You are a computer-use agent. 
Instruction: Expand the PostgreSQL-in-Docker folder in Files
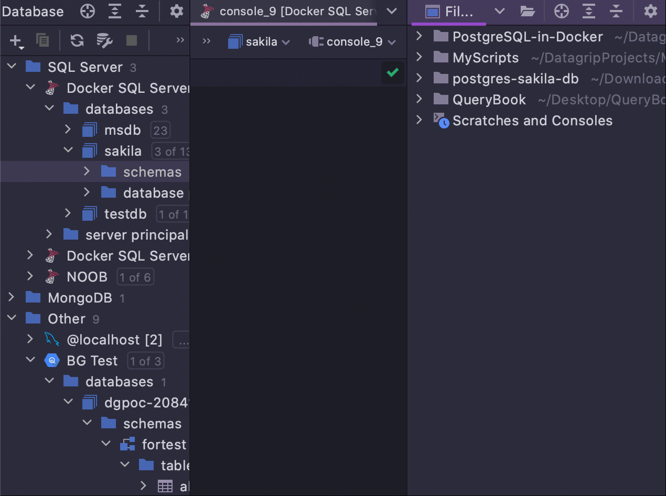(419, 36)
